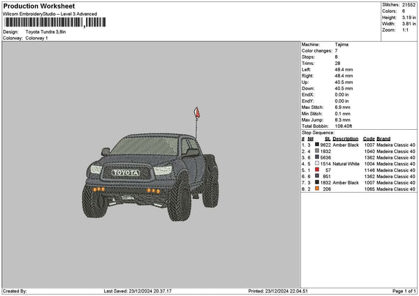This screenshot has height=296, width=419.
Task: Click the left orange bumper lights
Action: (98, 189)
